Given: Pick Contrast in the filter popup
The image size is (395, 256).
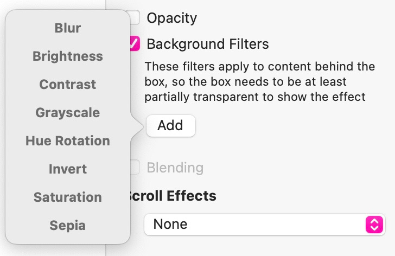Looking at the screenshot, I should 68,85.
